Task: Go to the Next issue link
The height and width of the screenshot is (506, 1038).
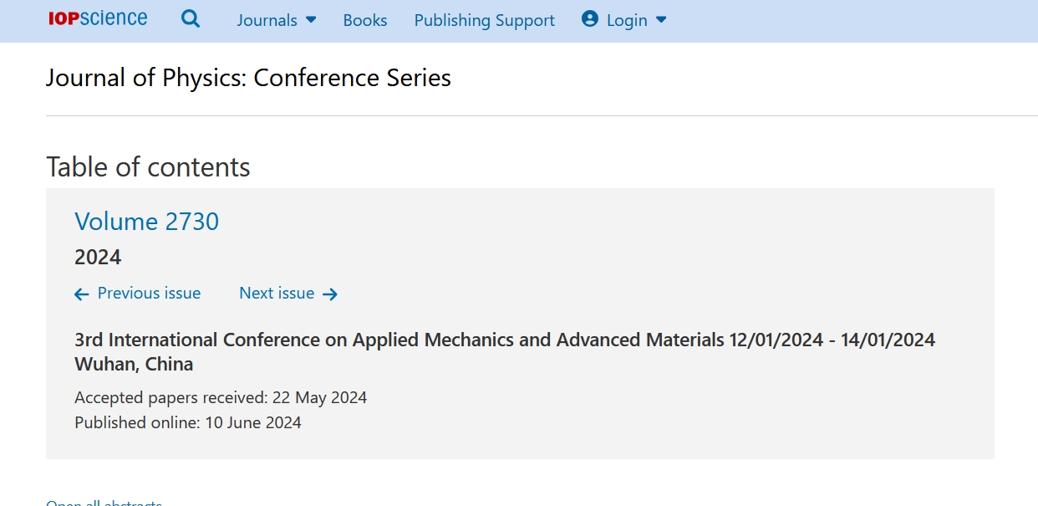Action: [x=277, y=293]
